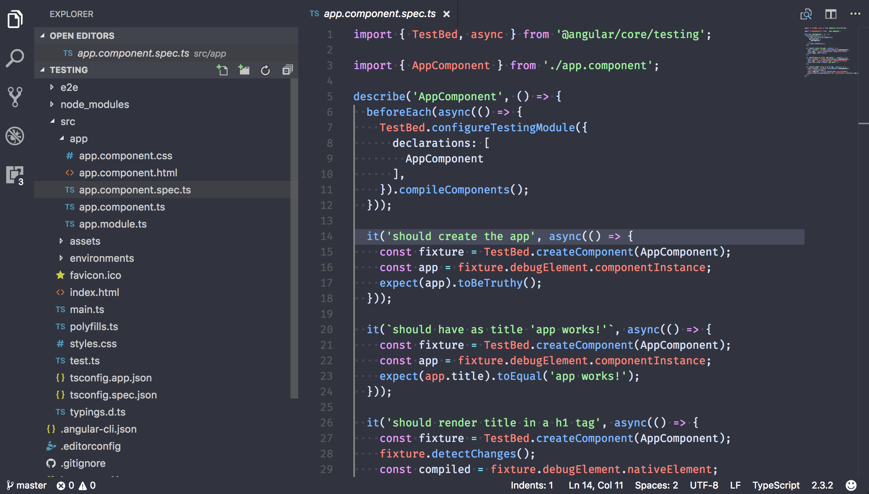Open polyfills.ts file
The width and height of the screenshot is (869, 494).
click(x=166, y=327)
